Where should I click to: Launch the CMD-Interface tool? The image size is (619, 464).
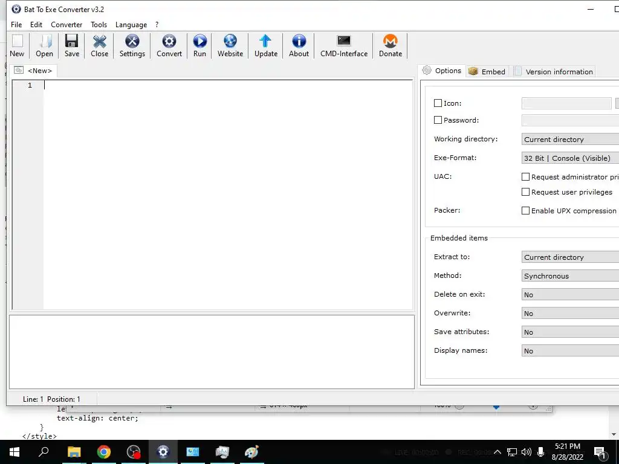tap(344, 46)
